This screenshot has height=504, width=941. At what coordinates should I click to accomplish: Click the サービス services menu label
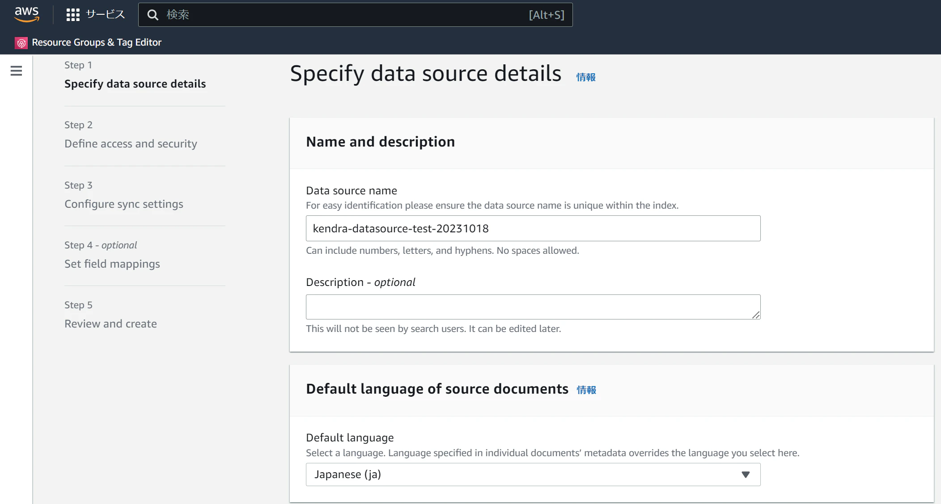(x=105, y=15)
